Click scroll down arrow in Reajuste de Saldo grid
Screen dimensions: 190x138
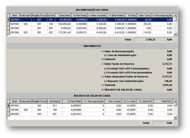pyautogui.click(x=175, y=118)
